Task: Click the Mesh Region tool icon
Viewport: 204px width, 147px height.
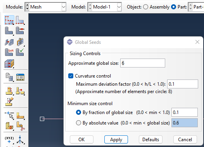Action: [x=20, y=31]
